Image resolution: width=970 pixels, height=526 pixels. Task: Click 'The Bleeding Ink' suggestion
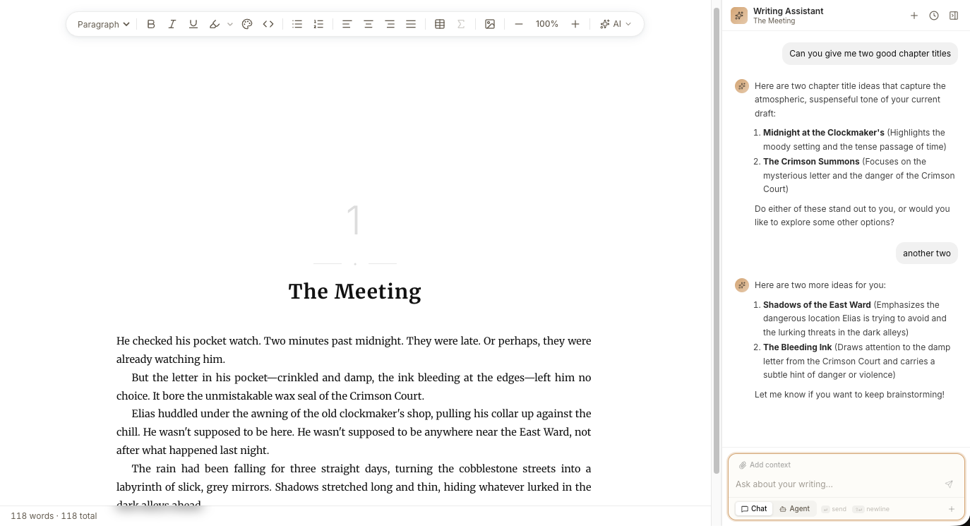pos(798,347)
